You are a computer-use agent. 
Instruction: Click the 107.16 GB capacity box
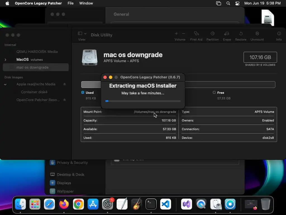260,57
